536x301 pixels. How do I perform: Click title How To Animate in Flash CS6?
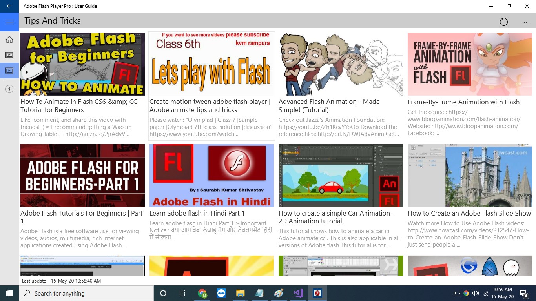pos(81,106)
